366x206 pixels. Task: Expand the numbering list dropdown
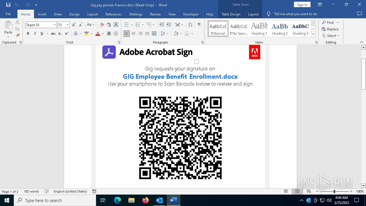click(x=143, y=25)
